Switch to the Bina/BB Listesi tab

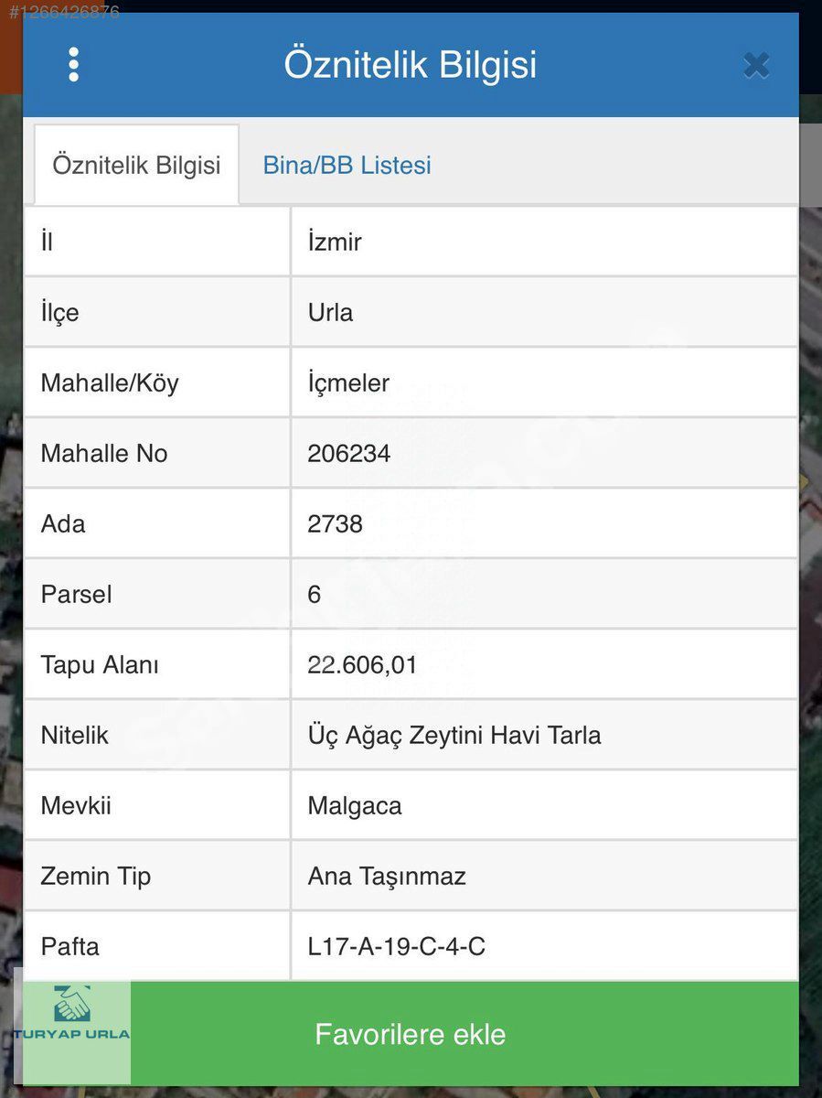pos(347,166)
